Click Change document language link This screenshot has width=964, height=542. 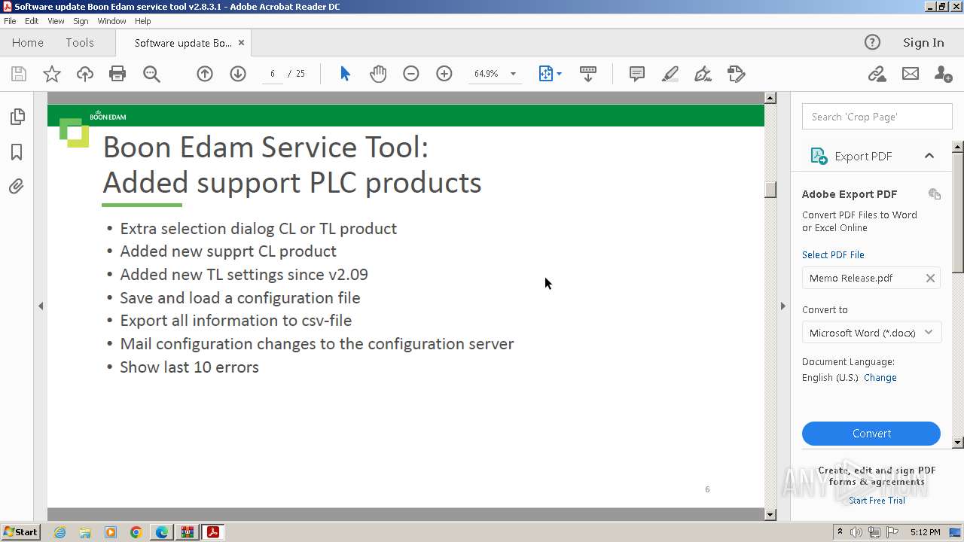tap(880, 377)
